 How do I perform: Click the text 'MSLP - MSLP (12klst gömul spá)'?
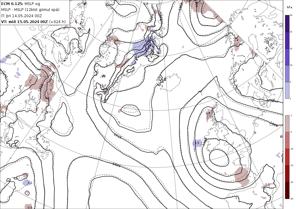(30, 10)
